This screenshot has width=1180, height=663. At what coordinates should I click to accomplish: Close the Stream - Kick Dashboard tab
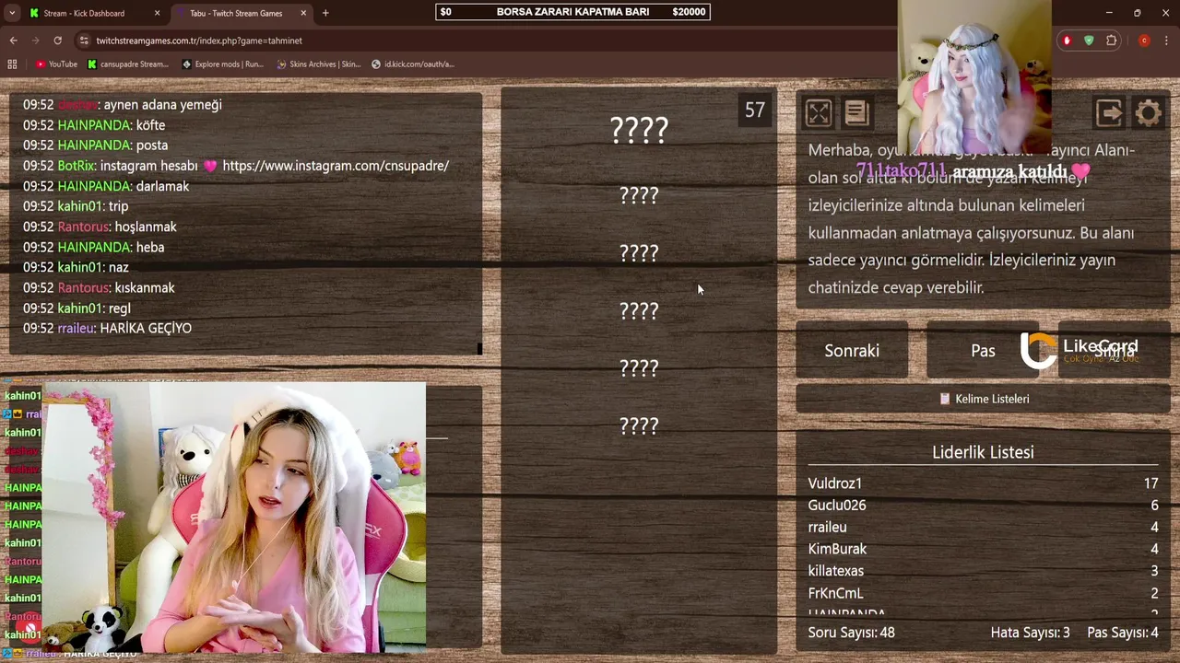[x=158, y=13]
